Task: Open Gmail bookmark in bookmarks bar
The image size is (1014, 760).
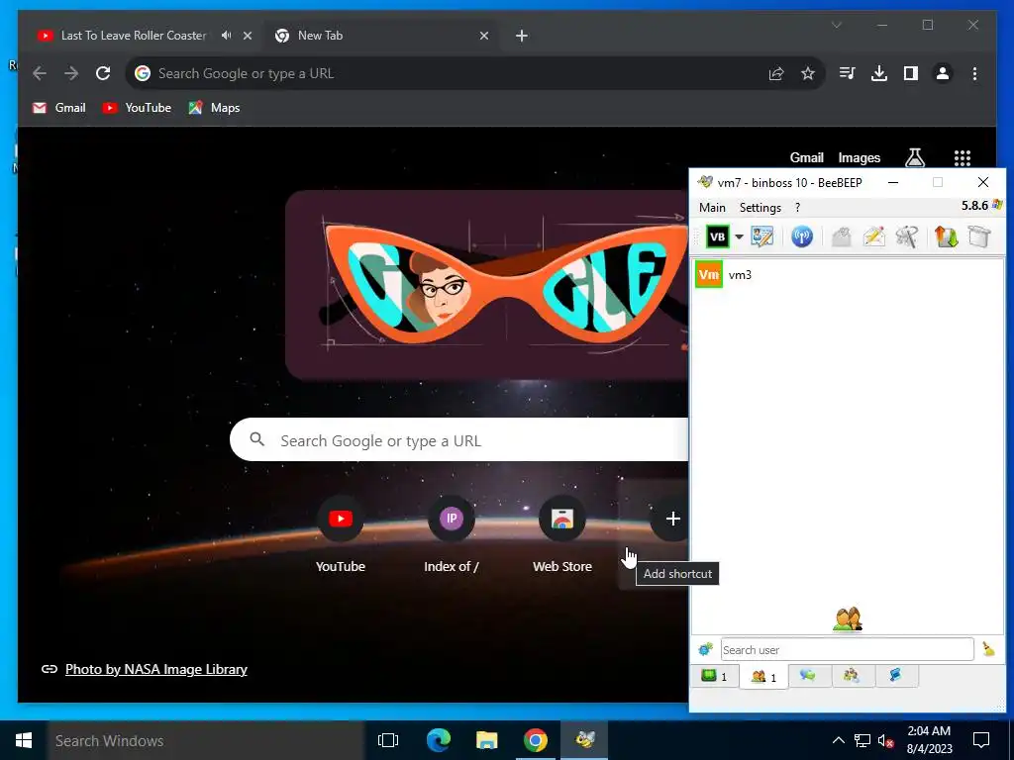Action: (59, 108)
